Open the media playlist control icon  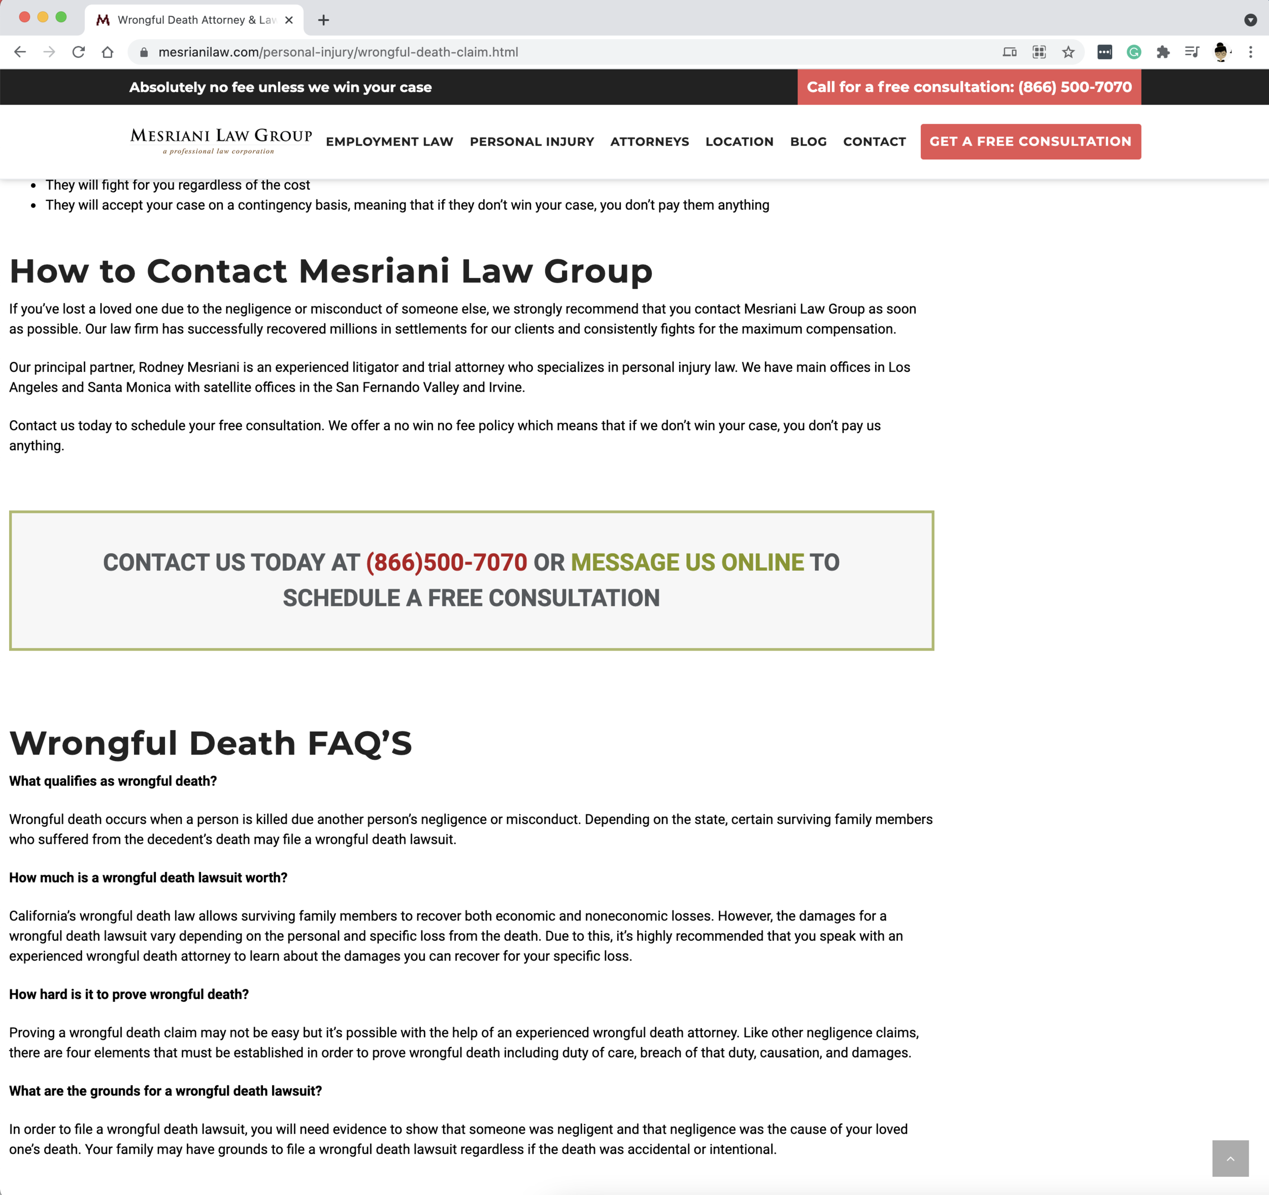1192,52
